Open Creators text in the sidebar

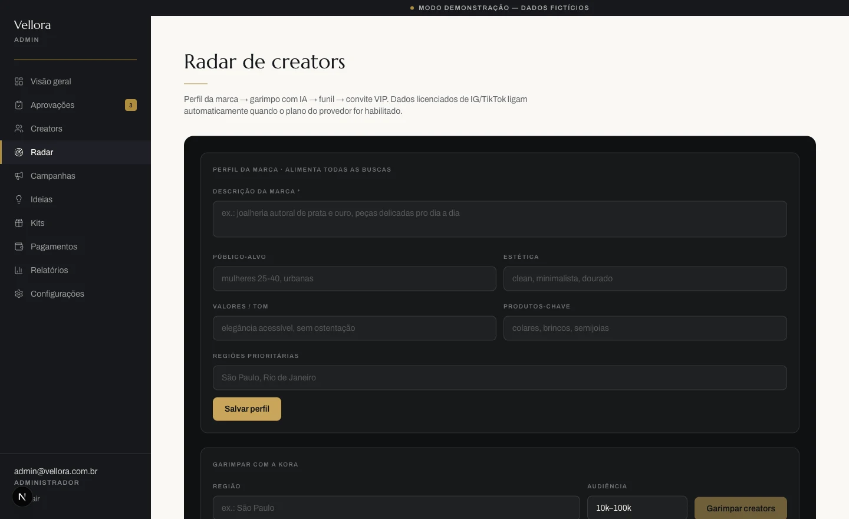tap(47, 129)
